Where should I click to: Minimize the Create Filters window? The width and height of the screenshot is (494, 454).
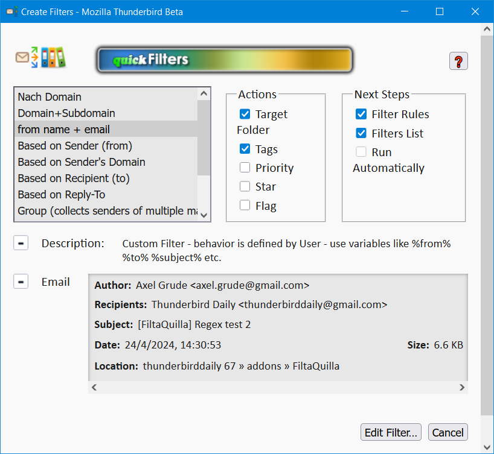tap(405, 11)
